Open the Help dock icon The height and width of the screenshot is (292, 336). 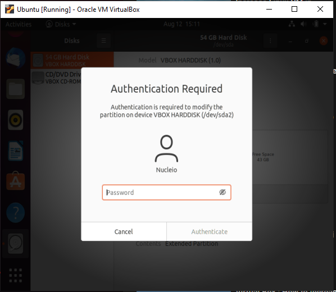pos(15,212)
